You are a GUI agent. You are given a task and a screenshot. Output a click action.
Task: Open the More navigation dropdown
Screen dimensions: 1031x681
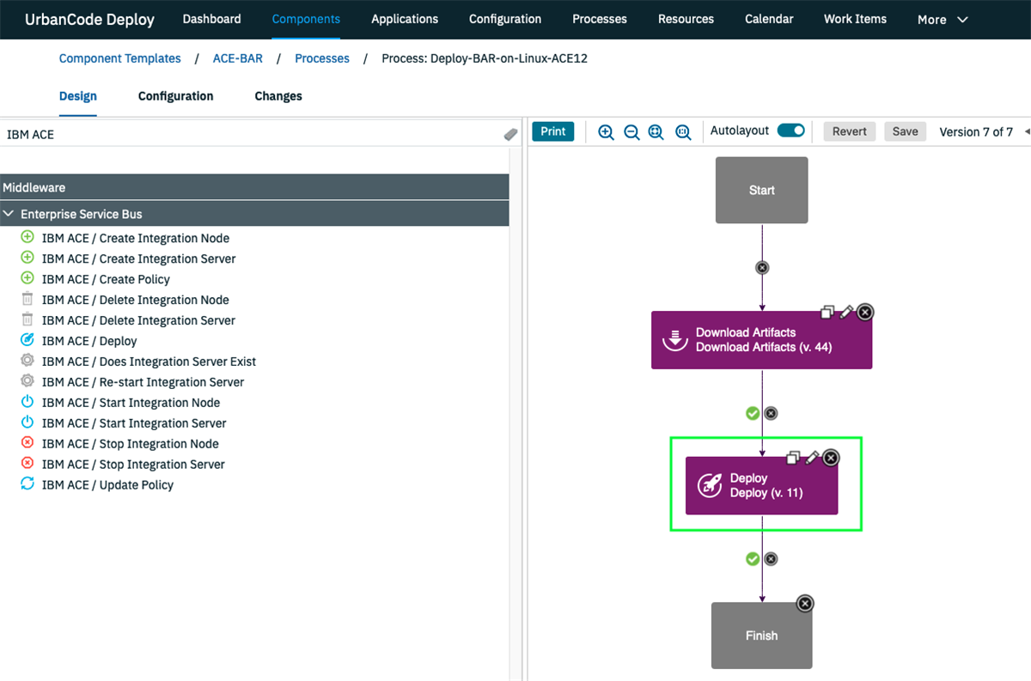tap(942, 19)
